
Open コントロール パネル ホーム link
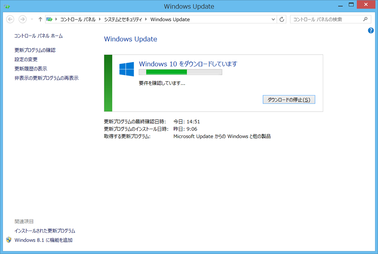39,36
